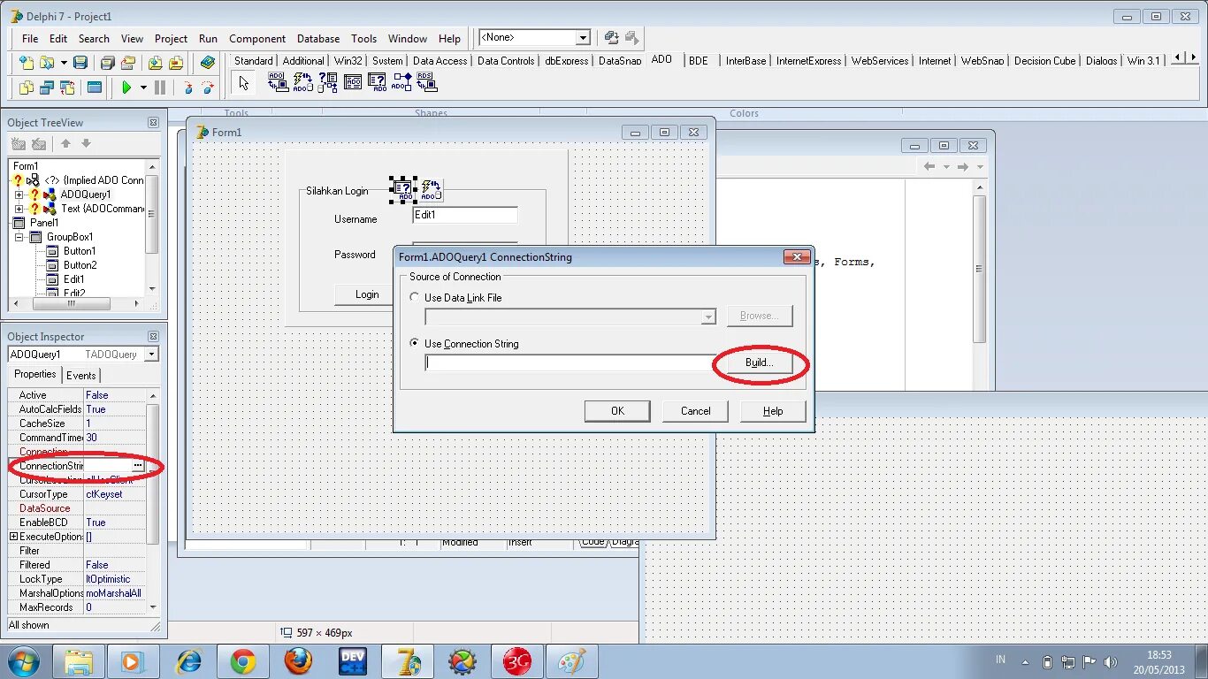The width and height of the screenshot is (1208, 679).
Task: Click the Edit1 field on Form1
Action: [465, 215]
